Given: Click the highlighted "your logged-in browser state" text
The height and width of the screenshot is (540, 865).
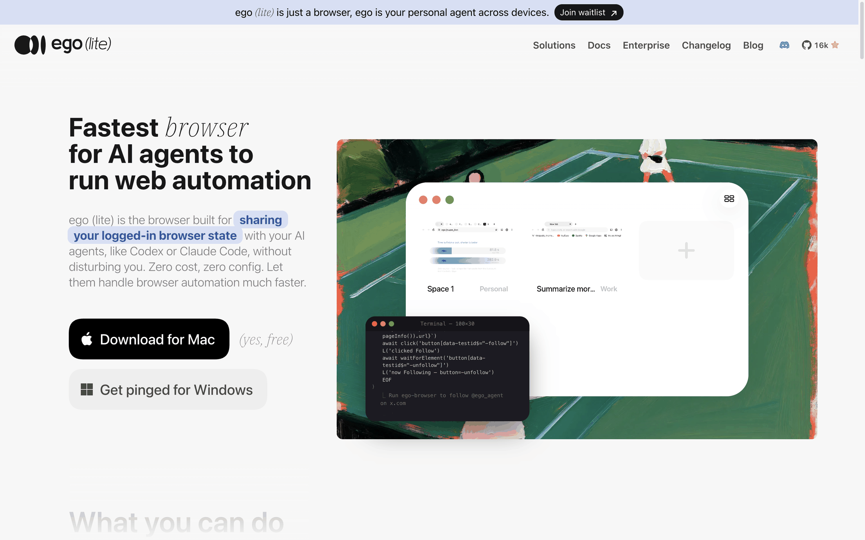Looking at the screenshot, I should 155,235.
